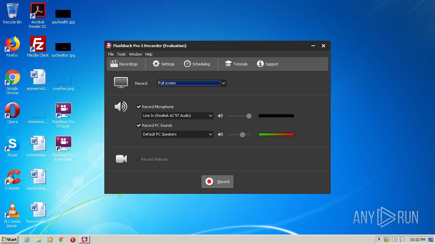This screenshot has height=244, width=435.
Task: Select the Skype desktop icon
Action: [x=12, y=146]
